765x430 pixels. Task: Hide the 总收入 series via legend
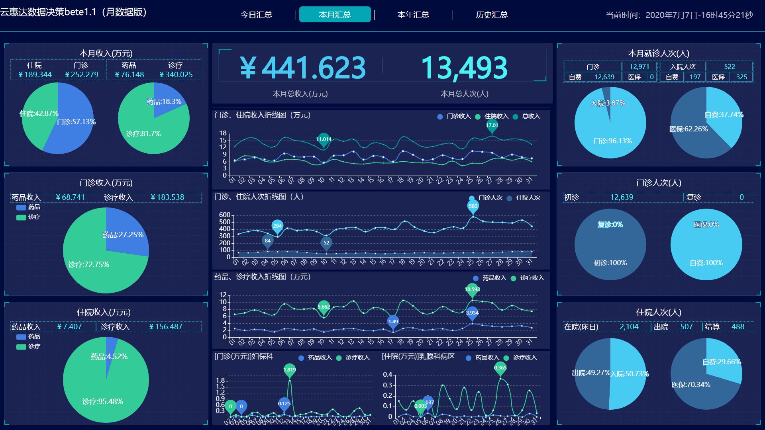pos(526,116)
